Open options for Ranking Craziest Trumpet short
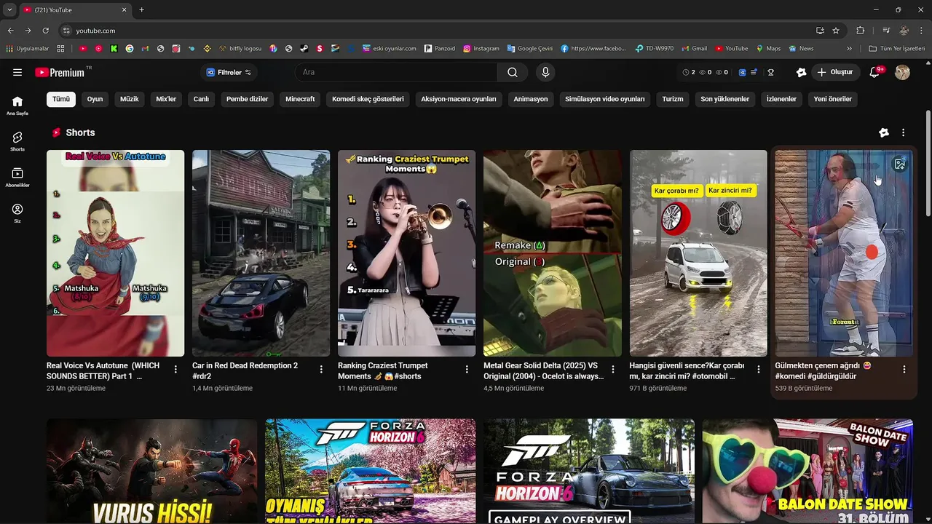 click(x=467, y=370)
